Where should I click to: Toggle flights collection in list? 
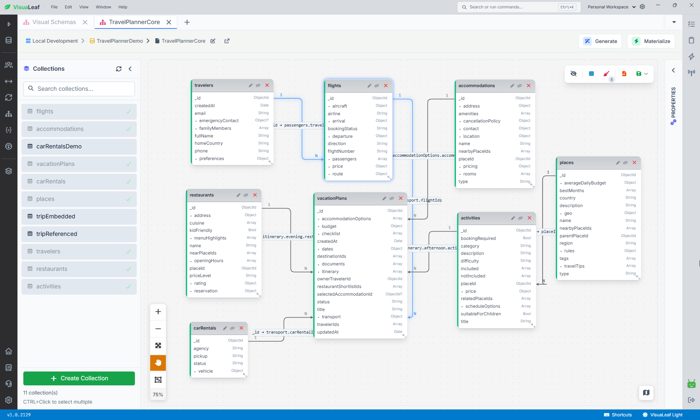(79, 112)
